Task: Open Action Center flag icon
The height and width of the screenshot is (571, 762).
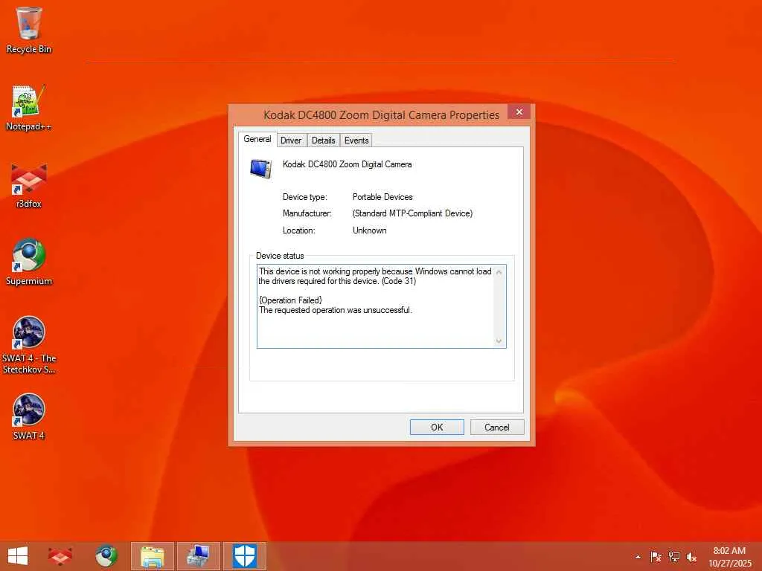Action: (656, 557)
